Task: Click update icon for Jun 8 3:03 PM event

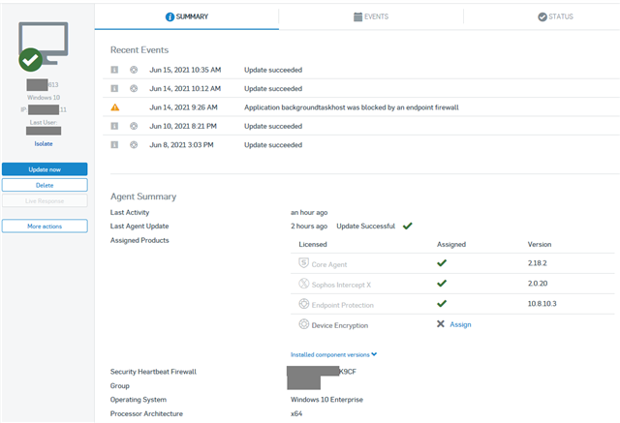Action: coord(134,145)
